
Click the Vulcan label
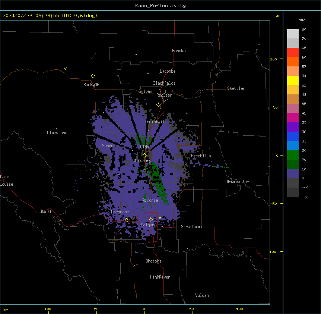(202, 295)
